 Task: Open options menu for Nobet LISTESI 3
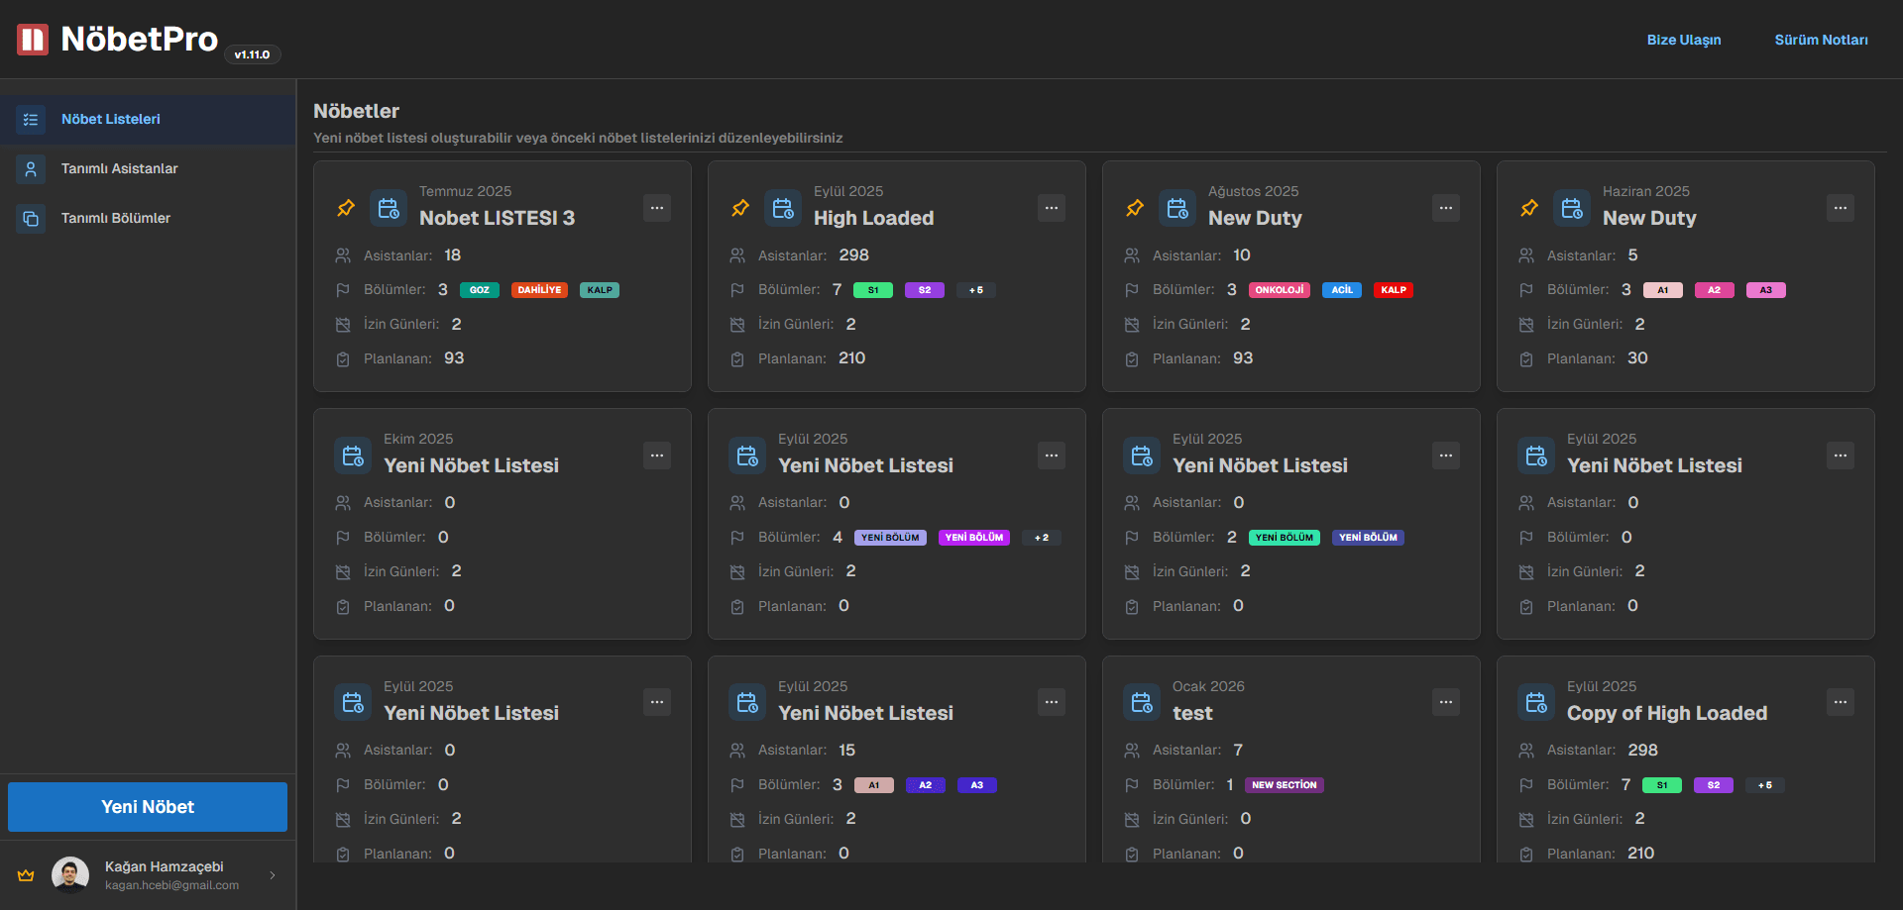[657, 208]
